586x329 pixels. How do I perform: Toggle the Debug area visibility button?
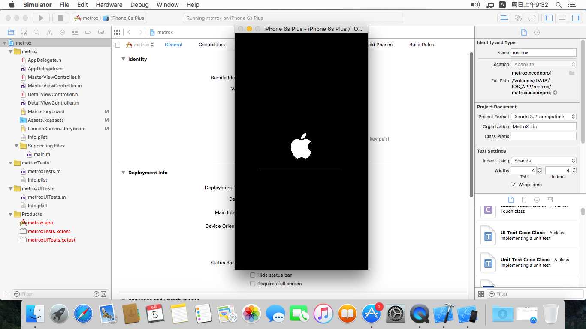562,18
